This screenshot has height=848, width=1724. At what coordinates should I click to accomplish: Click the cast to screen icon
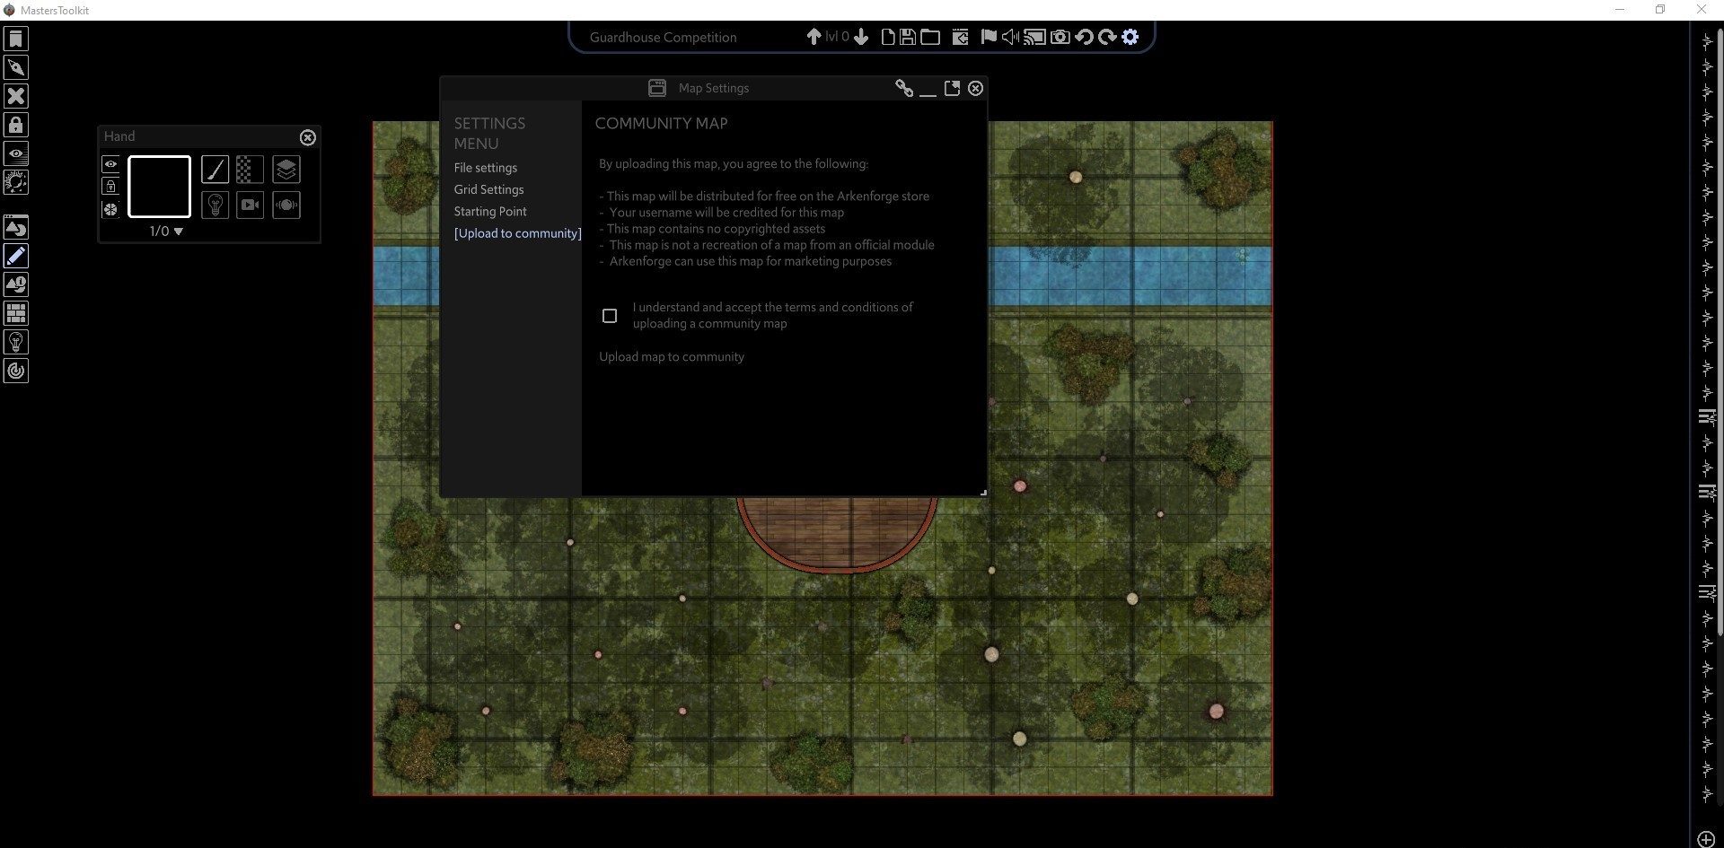1034,37
